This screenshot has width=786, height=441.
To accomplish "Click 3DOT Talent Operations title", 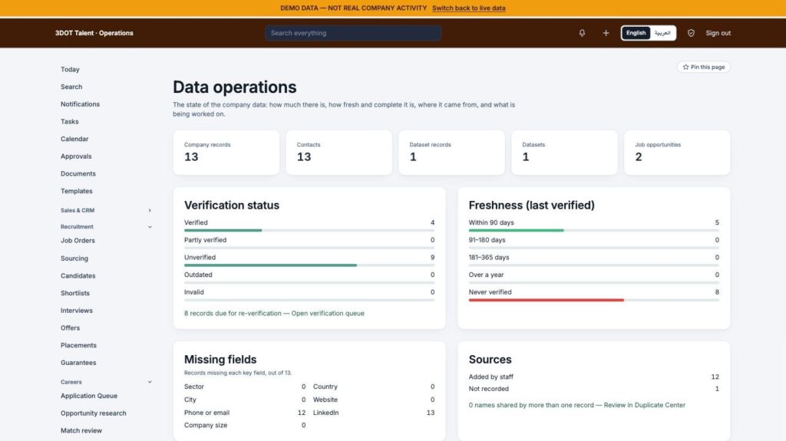I will tap(94, 33).
